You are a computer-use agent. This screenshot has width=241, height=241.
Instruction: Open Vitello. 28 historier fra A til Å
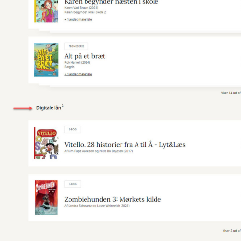coord(125,145)
